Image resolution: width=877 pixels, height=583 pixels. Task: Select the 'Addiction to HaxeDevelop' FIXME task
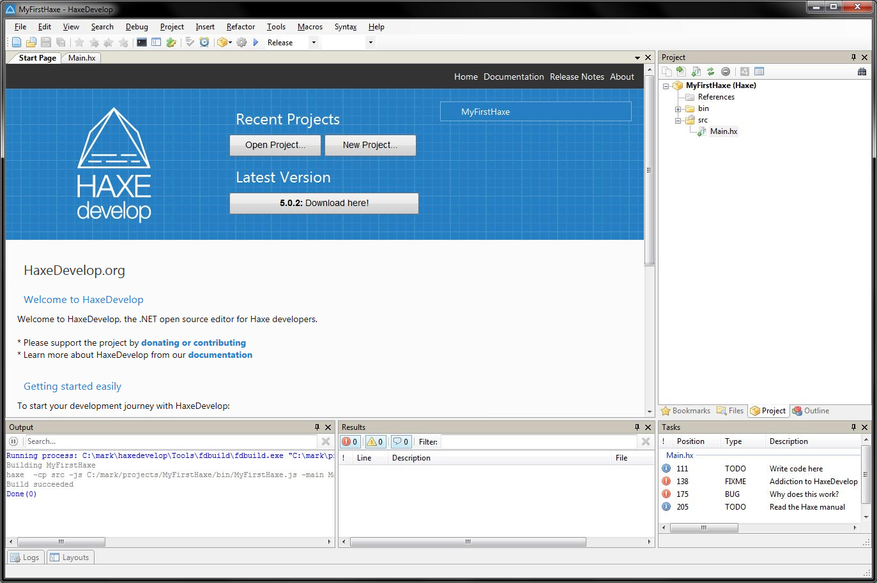tap(760, 482)
